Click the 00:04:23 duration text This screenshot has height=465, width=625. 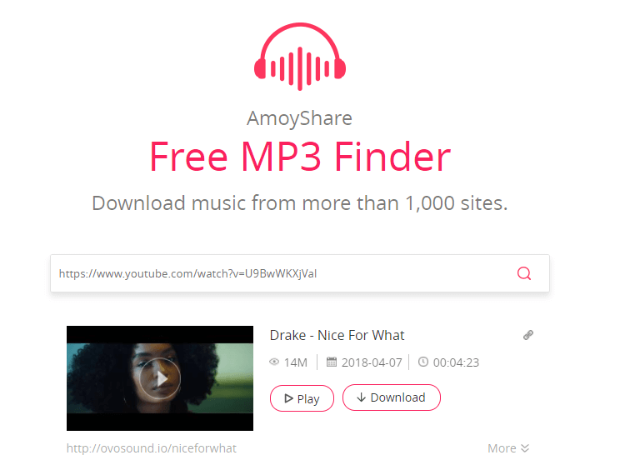(456, 362)
